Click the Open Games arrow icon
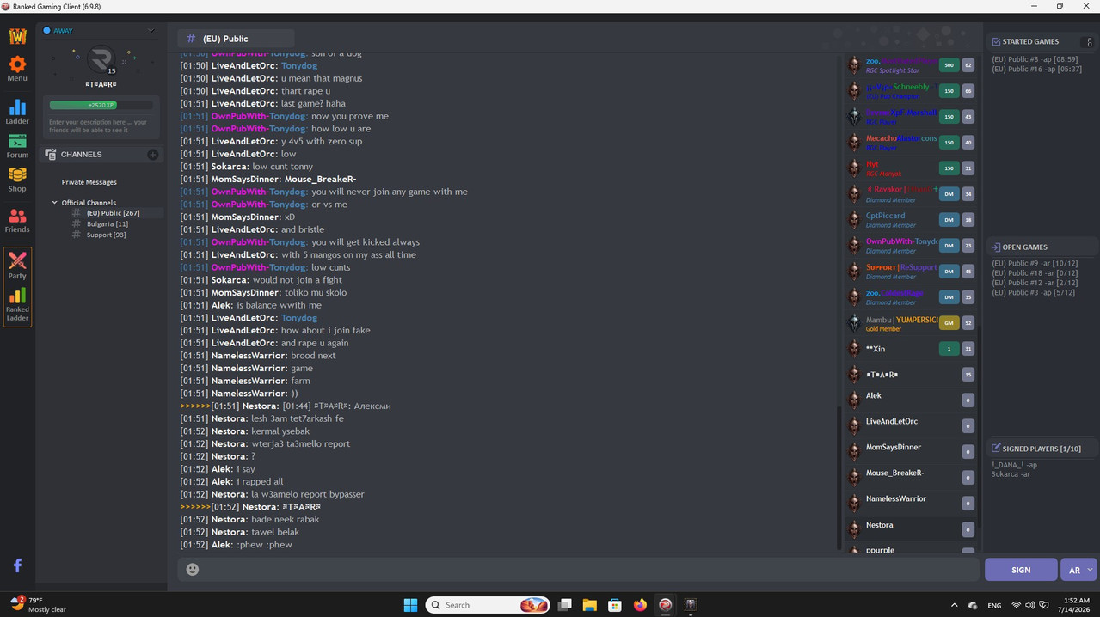The width and height of the screenshot is (1100, 617). click(996, 247)
